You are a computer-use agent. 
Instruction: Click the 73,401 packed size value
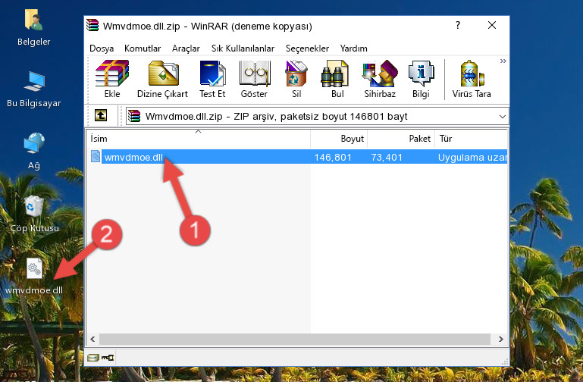point(387,157)
